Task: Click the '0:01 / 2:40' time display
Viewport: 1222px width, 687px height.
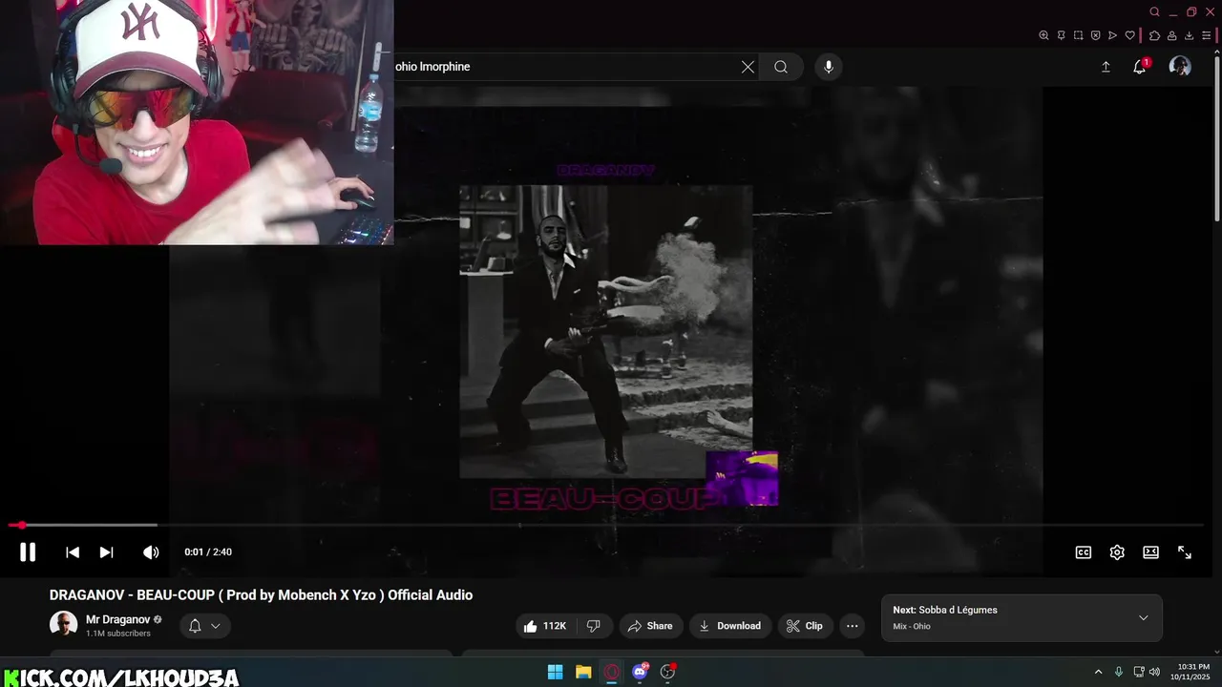Action: (x=208, y=552)
